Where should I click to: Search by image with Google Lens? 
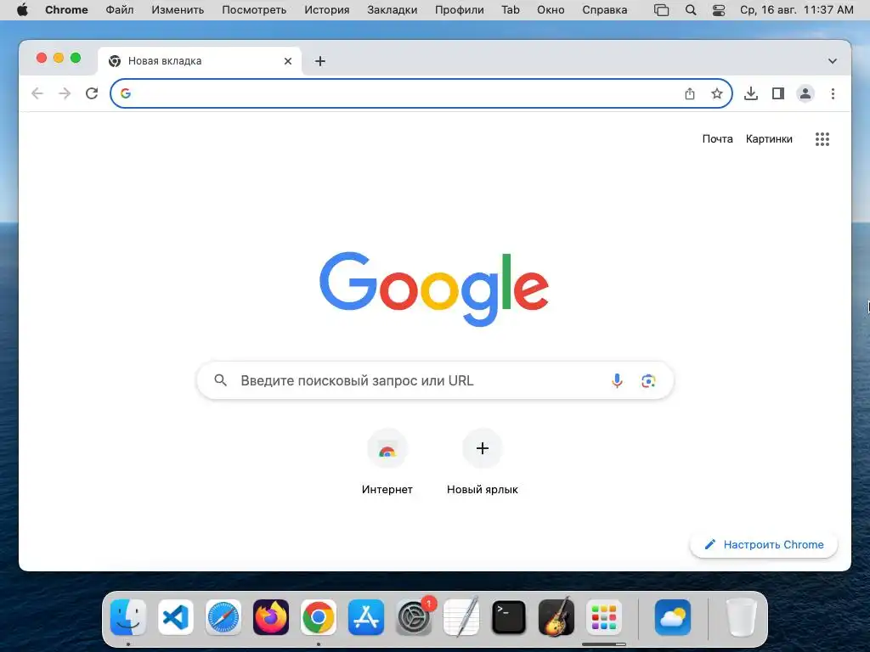pyautogui.click(x=648, y=381)
